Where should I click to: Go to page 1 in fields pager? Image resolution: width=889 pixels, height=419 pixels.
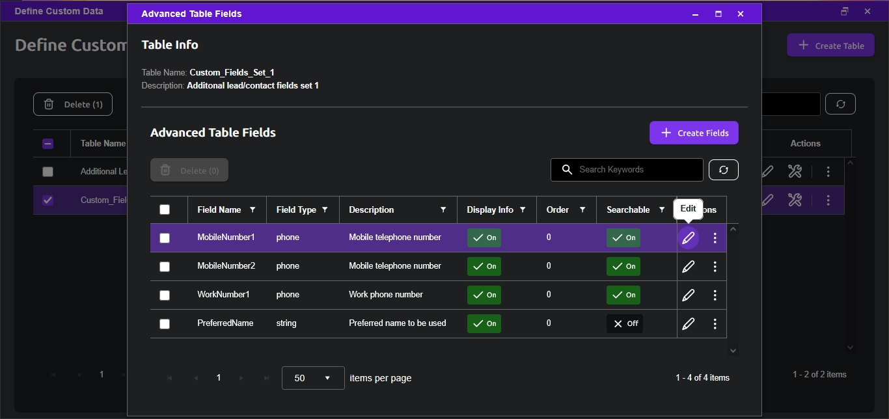219,378
